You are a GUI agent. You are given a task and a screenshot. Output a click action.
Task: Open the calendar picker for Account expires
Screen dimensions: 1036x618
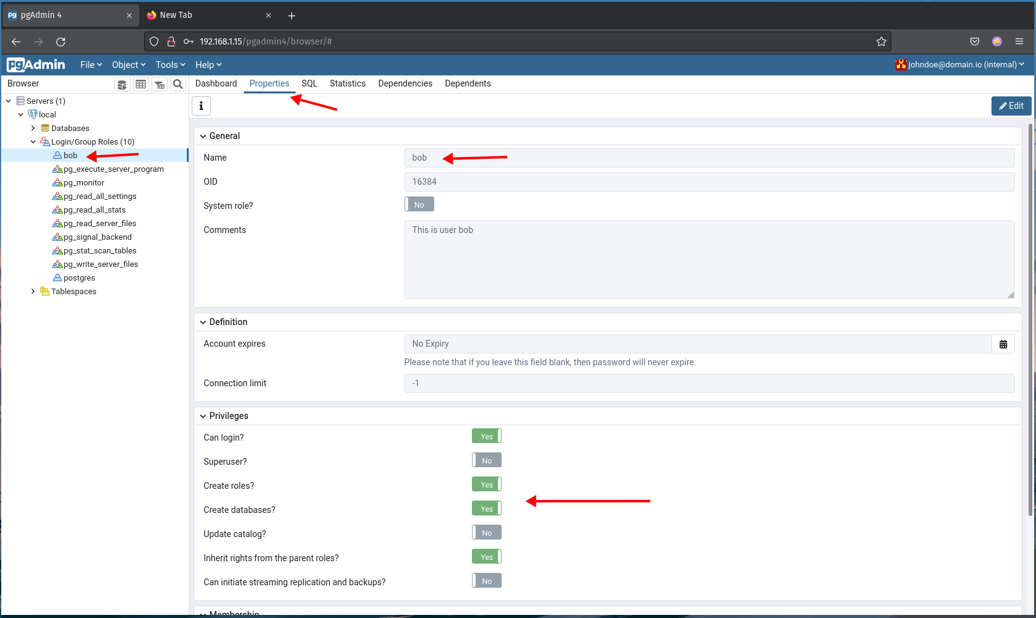tap(1003, 344)
